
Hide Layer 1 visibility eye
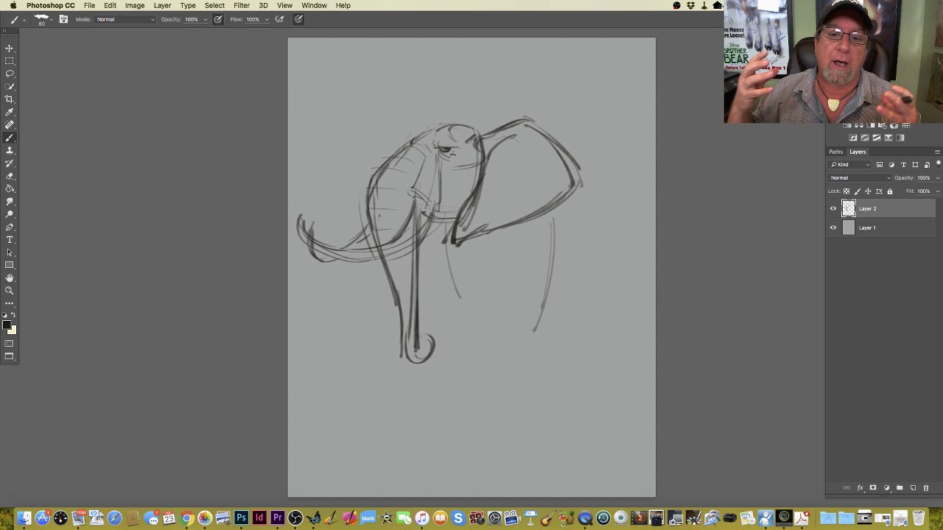point(833,227)
